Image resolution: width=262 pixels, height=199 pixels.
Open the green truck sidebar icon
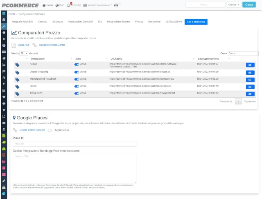(4, 142)
